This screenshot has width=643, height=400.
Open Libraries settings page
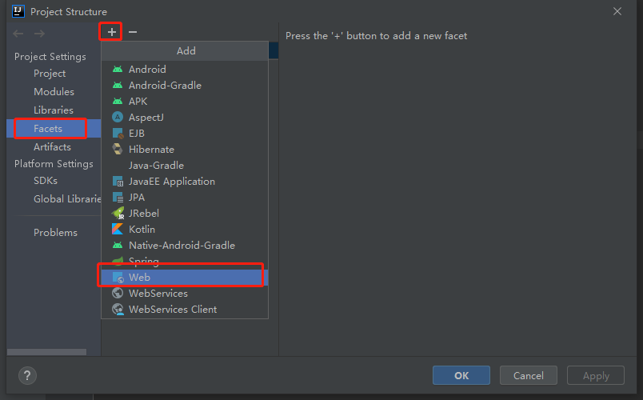click(x=54, y=110)
